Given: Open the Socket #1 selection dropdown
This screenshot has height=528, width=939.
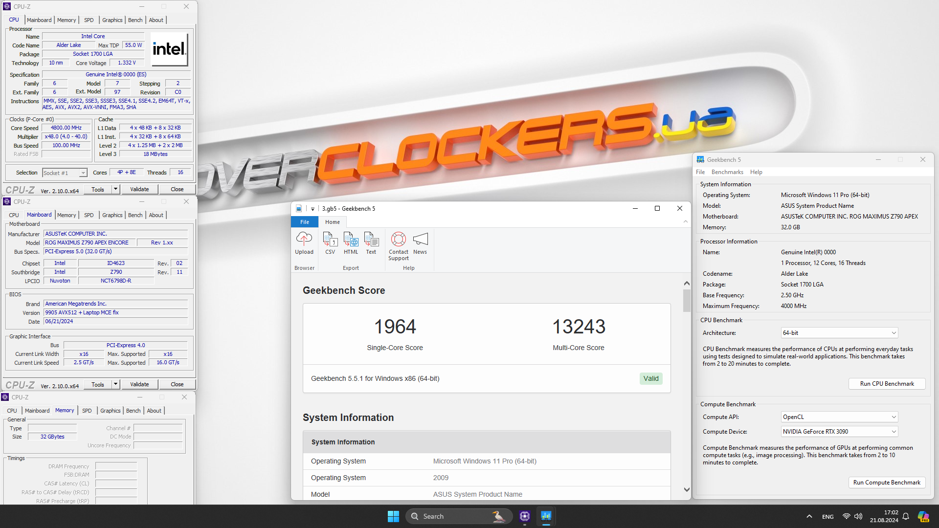Looking at the screenshot, I should pyautogui.click(x=65, y=173).
